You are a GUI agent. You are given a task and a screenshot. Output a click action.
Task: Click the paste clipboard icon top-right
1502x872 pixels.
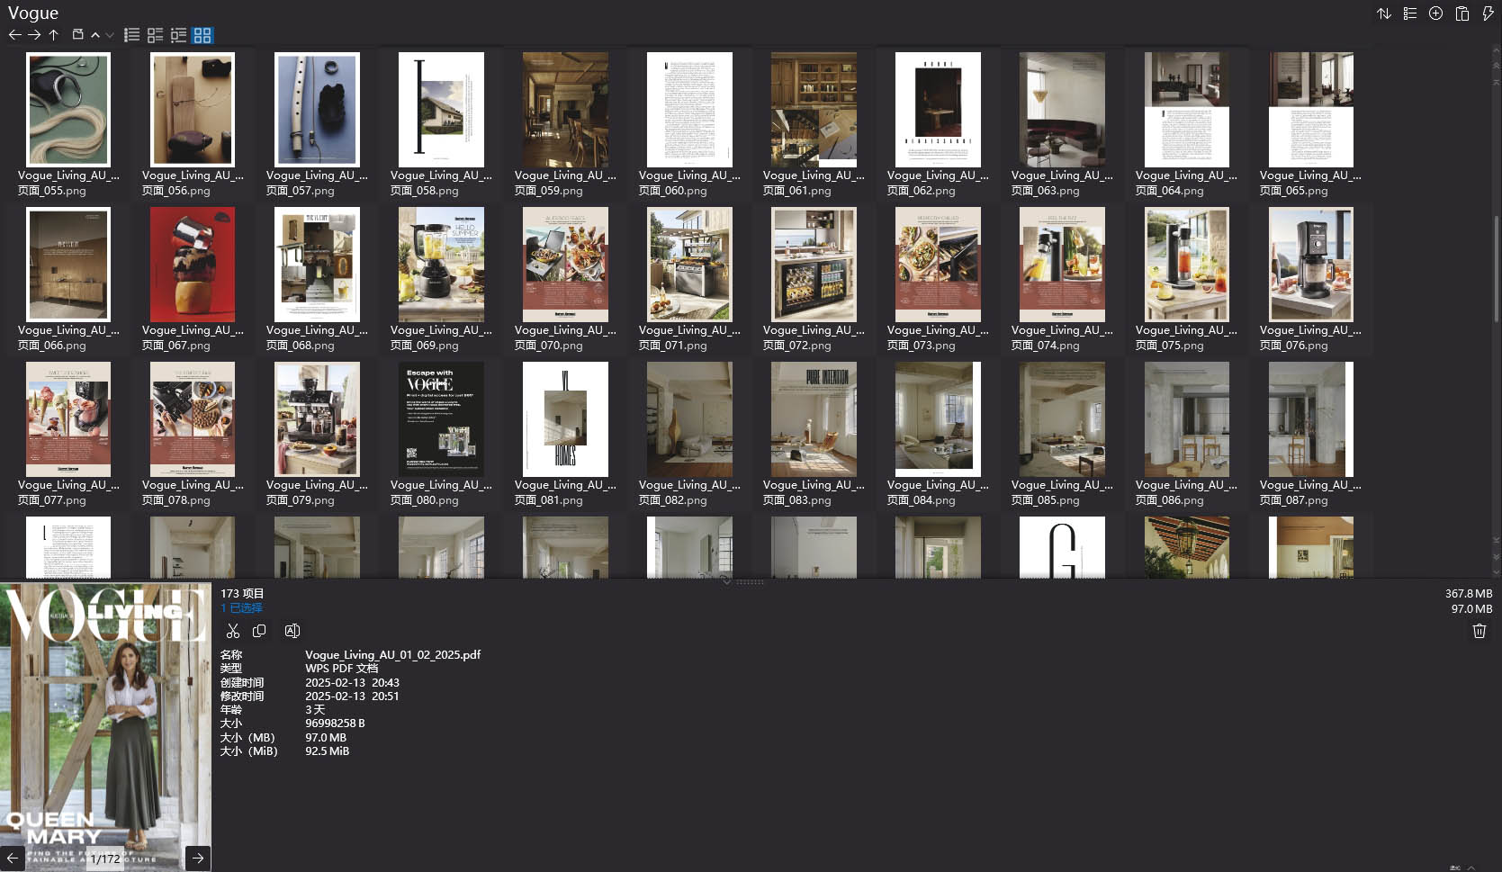1461,13
